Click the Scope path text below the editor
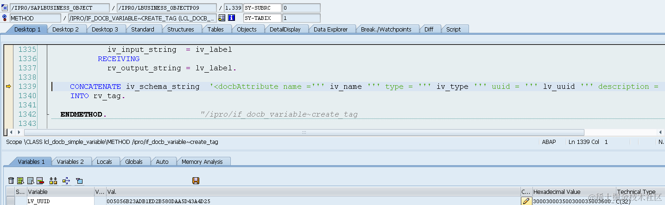This screenshot has width=665, height=205. (112, 142)
